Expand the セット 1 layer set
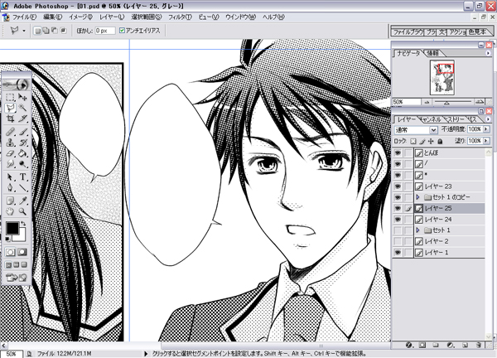The width and height of the screenshot is (497, 358). tap(417, 230)
